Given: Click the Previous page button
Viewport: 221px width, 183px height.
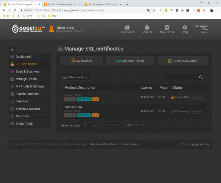Looking at the screenshot, I should click(x=112, y=125).
